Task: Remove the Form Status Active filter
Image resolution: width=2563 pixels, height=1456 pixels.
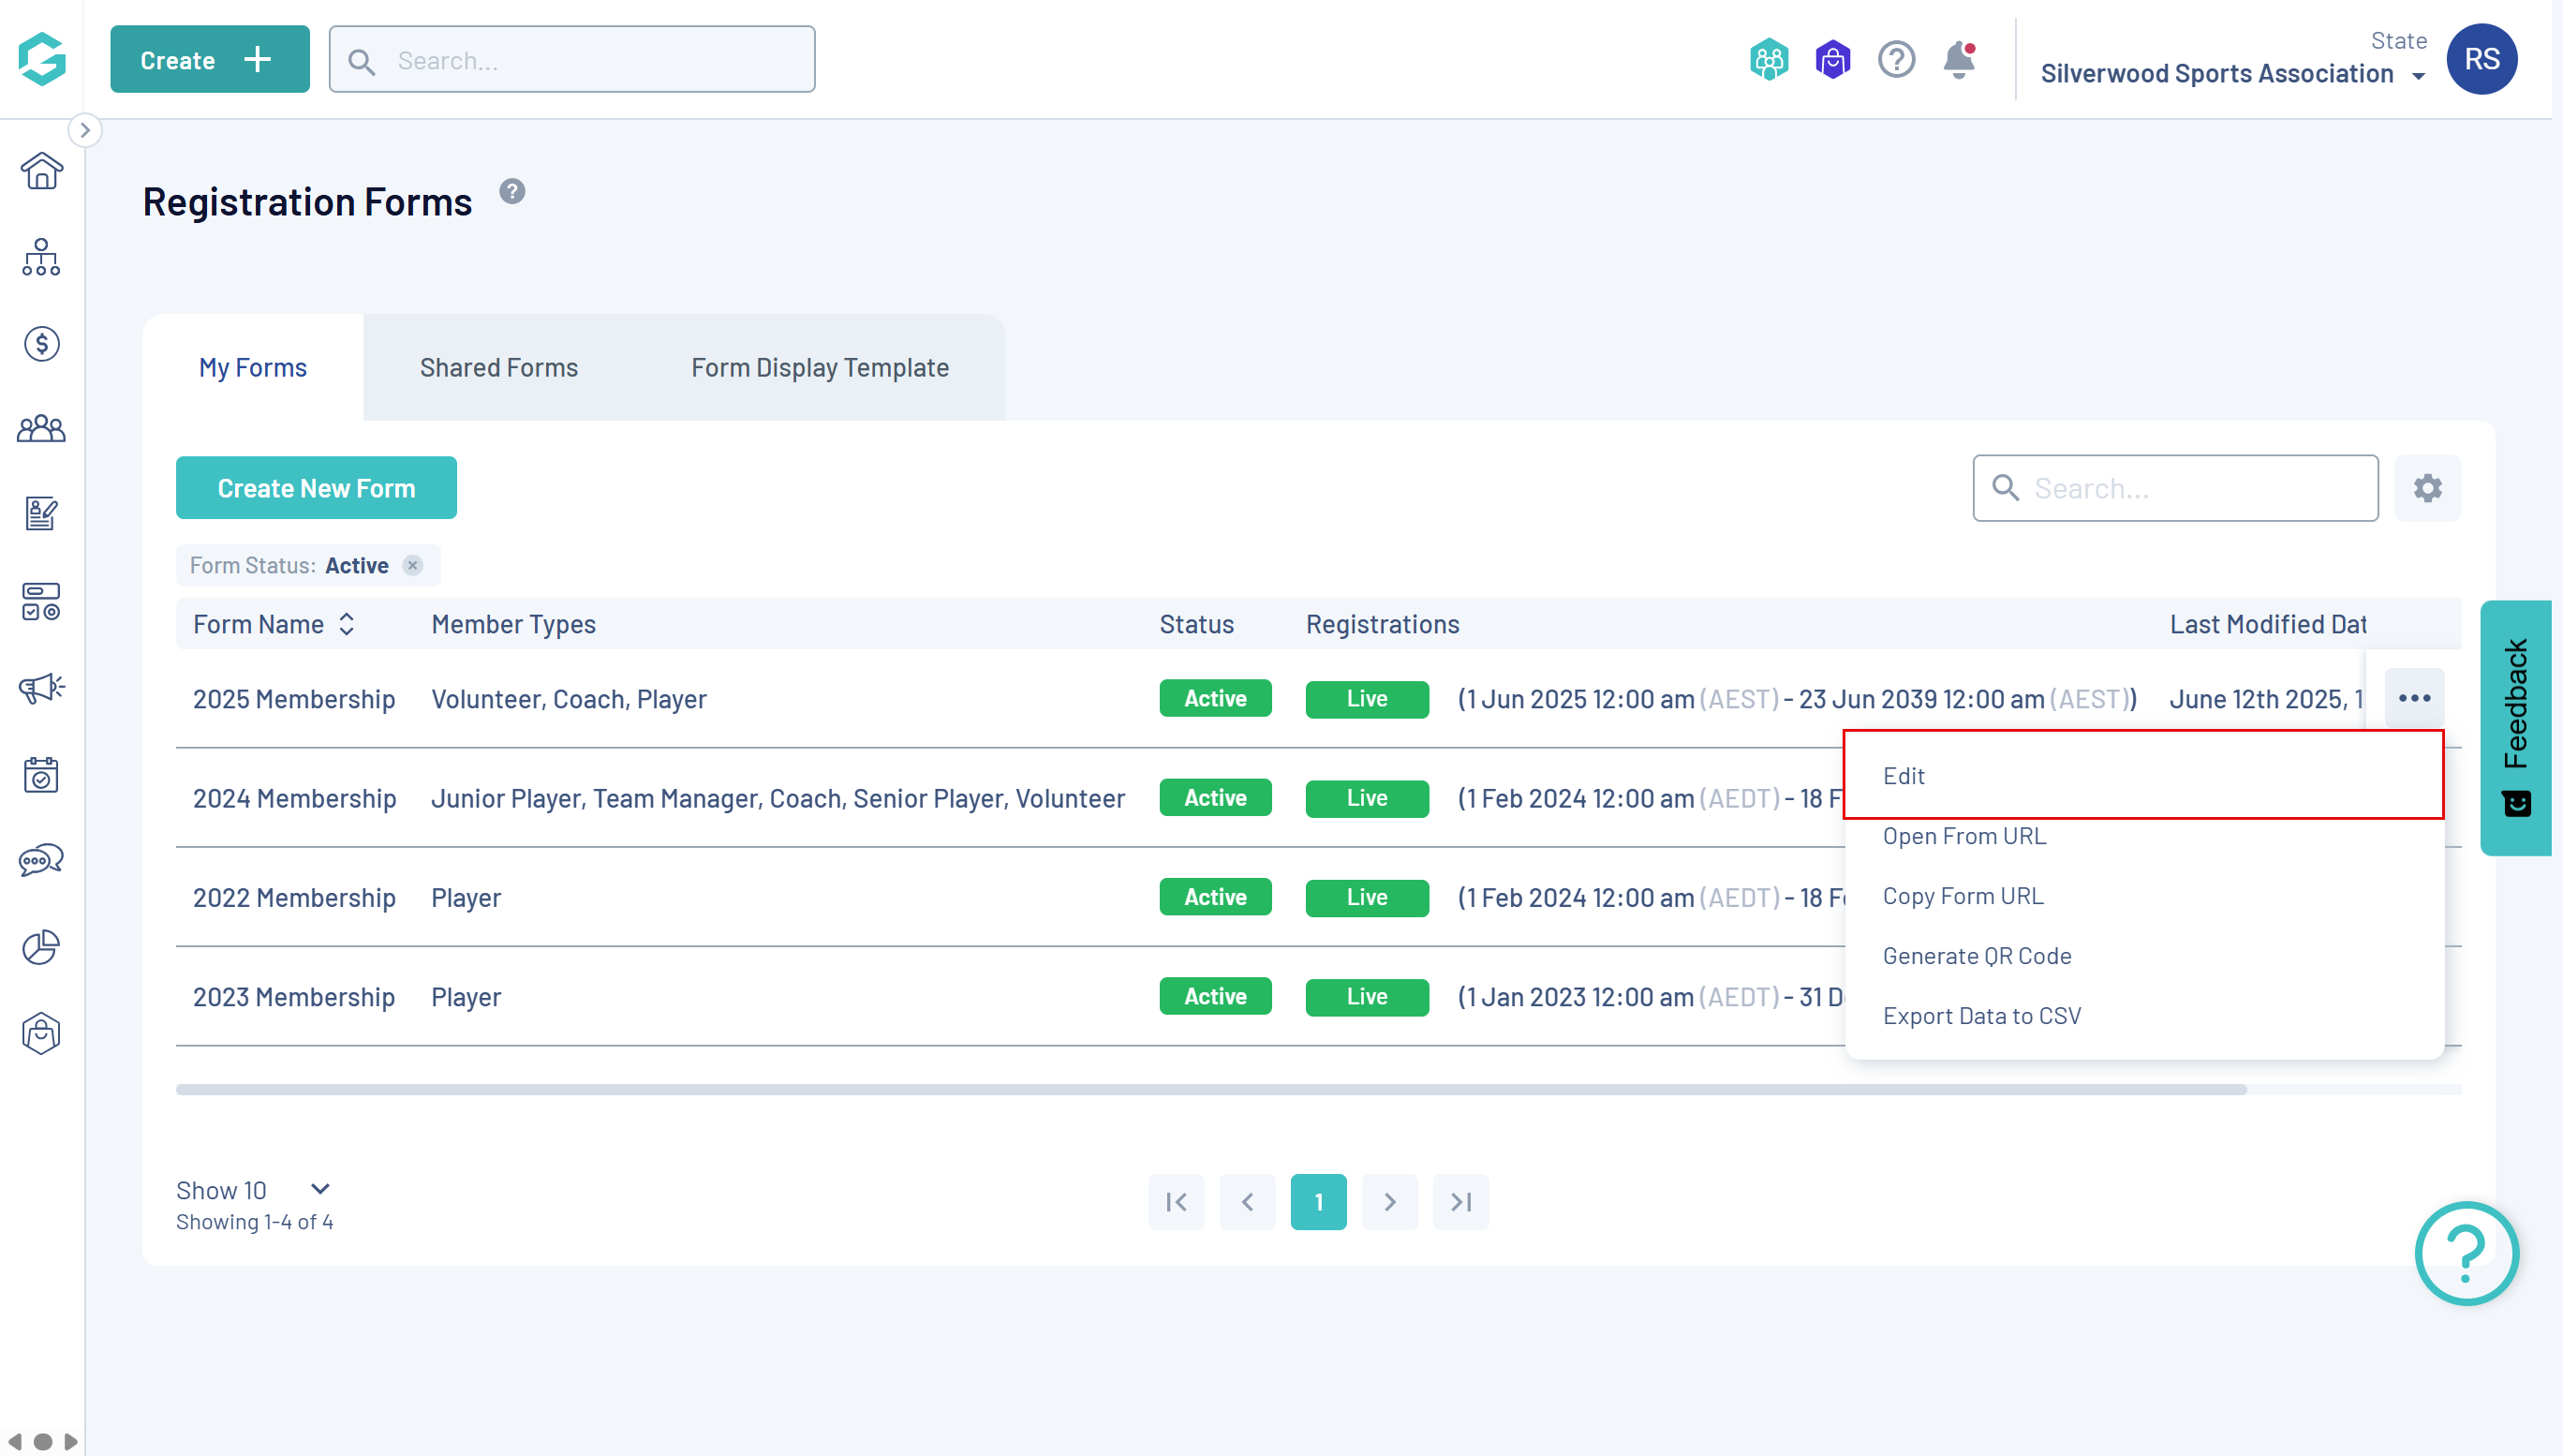Action: [x=413, y=566]
